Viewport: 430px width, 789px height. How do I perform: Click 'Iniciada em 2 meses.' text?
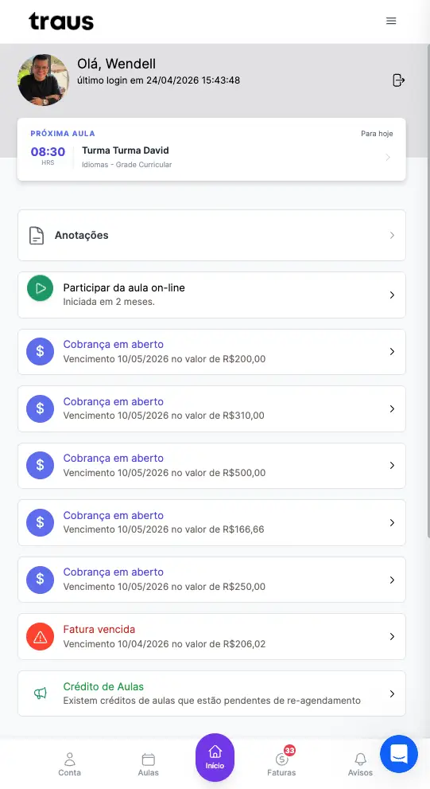(x=109, y=302)
